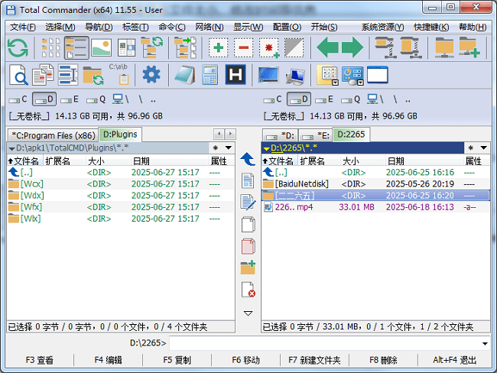Switch to the C:Program Files (x86) tab
This screenshot has height=373, width=497.
53,135
